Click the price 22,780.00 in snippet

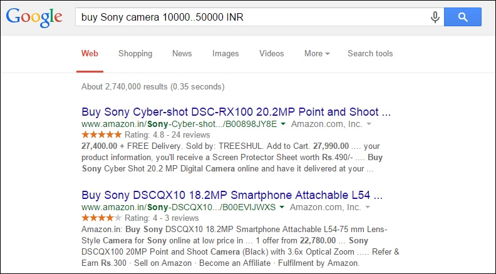click(318, 240)
